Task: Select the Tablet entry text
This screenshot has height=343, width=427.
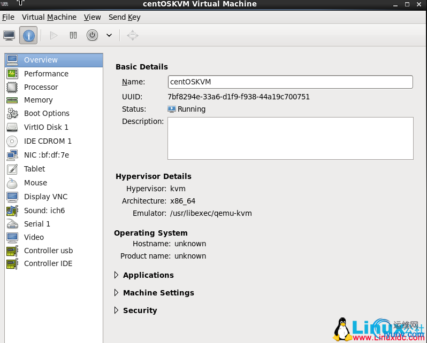Action: point(35,169)
